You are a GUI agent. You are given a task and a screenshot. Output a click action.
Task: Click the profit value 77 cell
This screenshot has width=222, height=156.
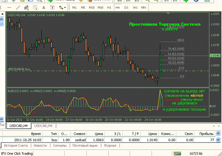pos(212,140)
